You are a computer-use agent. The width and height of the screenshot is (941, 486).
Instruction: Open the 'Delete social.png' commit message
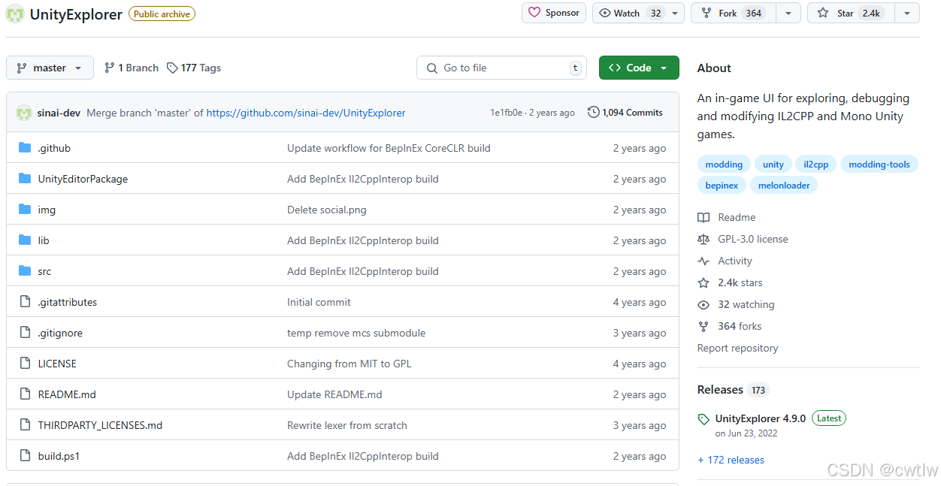[x=327, y=210]
